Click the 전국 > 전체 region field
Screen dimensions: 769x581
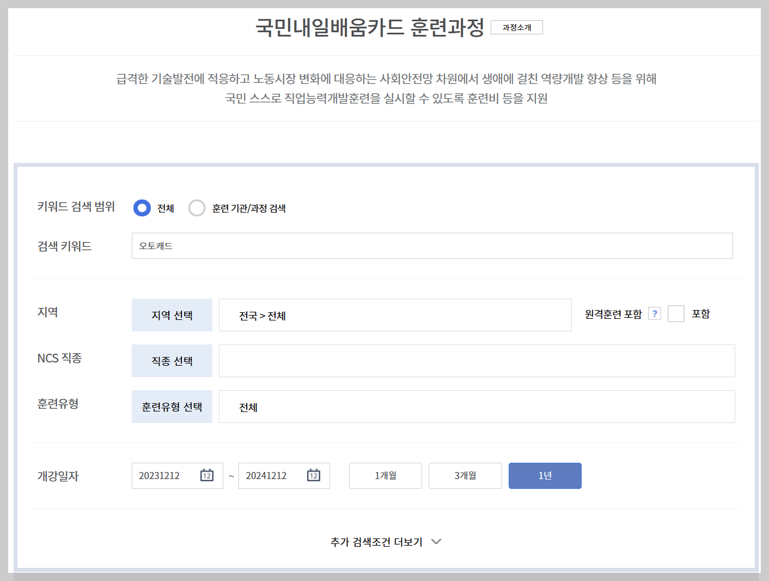coord(395,315)
